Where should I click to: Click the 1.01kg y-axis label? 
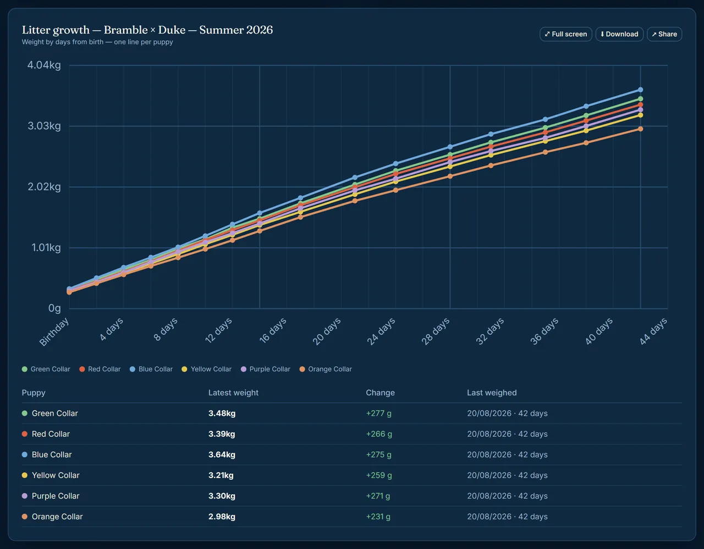(46, 247)
